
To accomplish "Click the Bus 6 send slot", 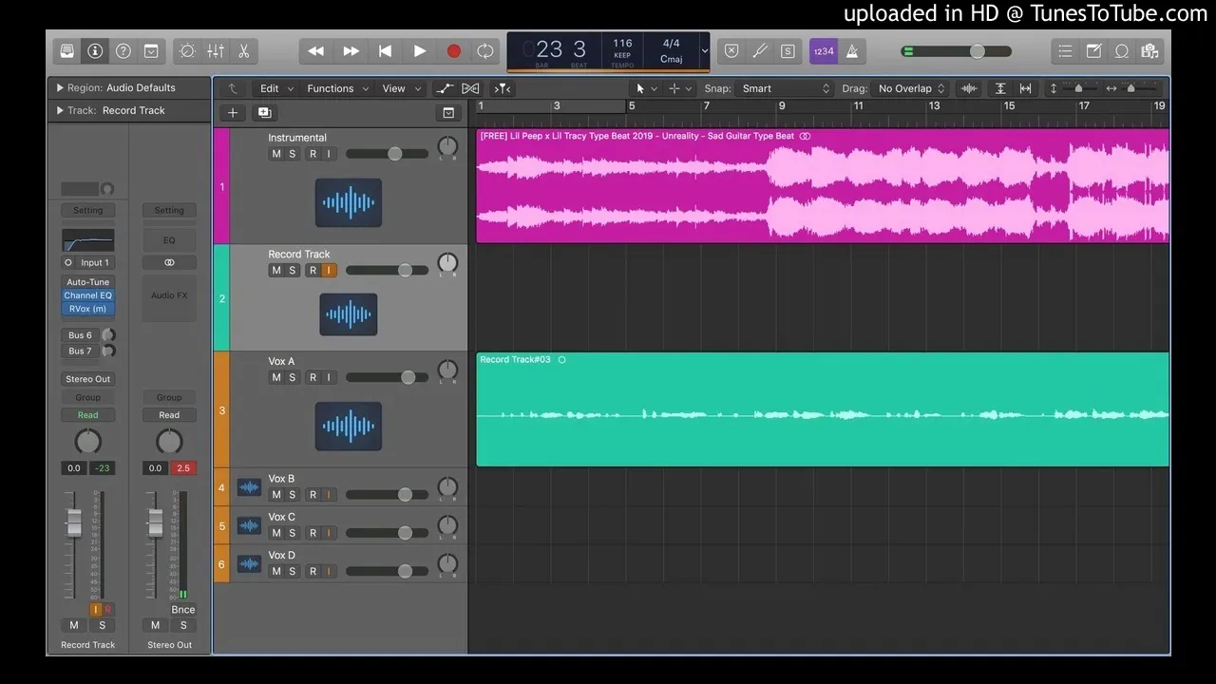I will click(x=81, y=335).
